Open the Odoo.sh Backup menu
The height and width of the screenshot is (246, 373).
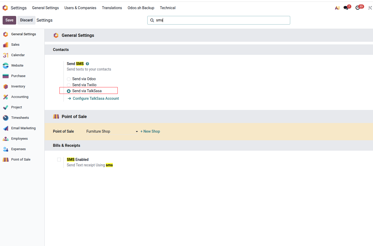click(141, 8)
